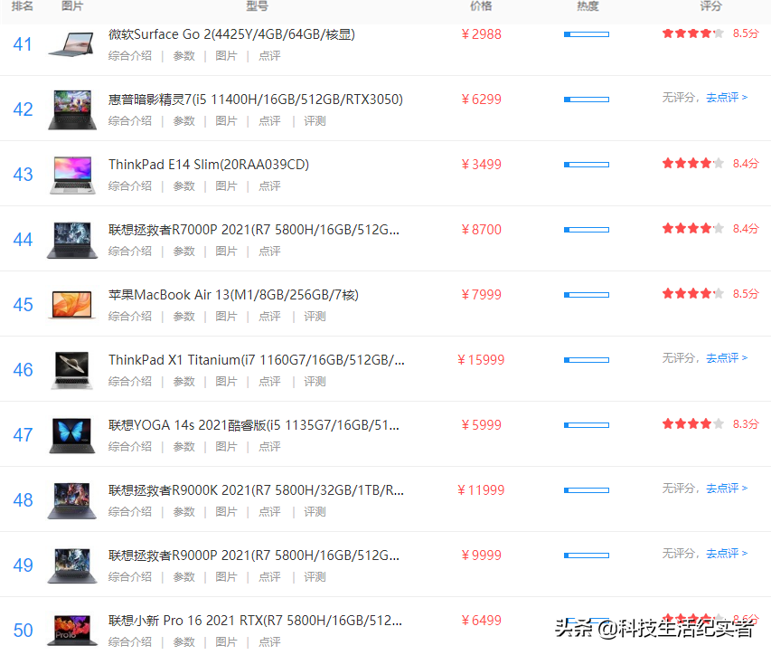Open the 联想拯救者R9000P 2021 thumbnail image

point(71,565)
